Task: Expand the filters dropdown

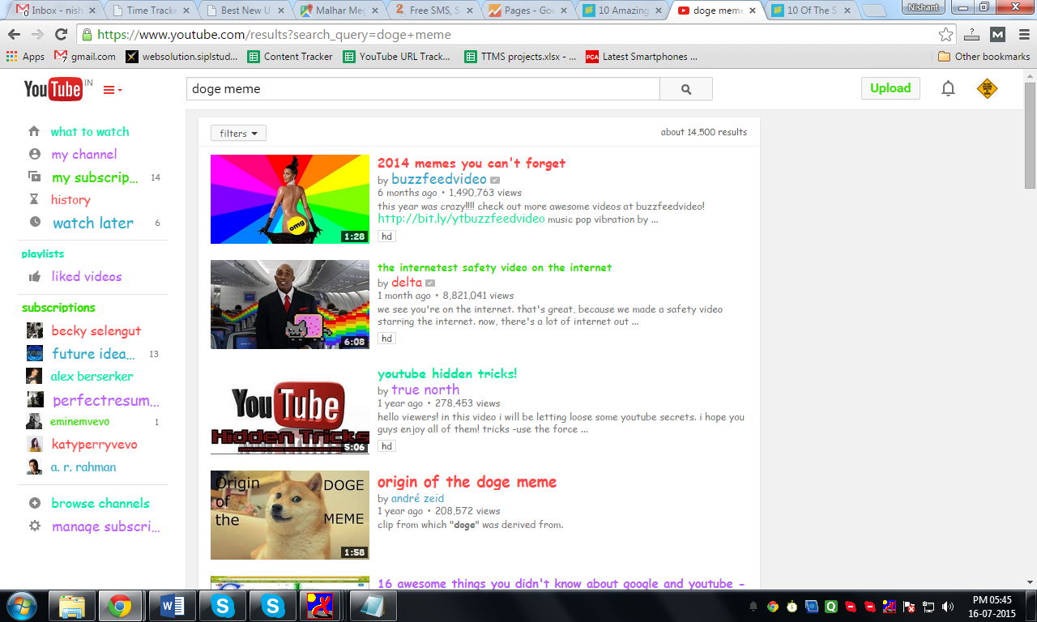Action: tap(238, 134)
